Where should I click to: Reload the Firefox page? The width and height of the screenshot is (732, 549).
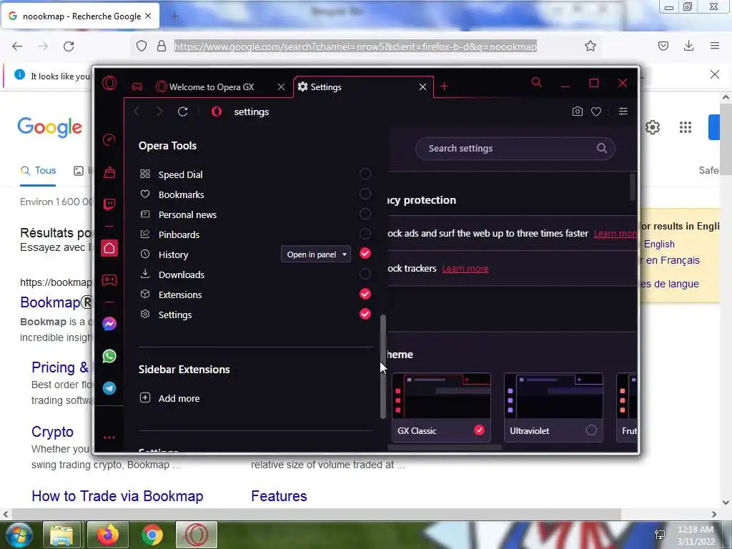[69, 46]
